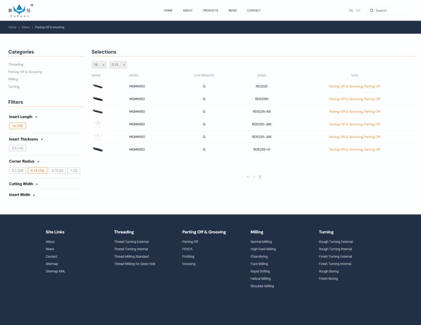Toggle the 16 (16) insert length filter
Screen dimensions: 421x325
[x=18, y=126]
